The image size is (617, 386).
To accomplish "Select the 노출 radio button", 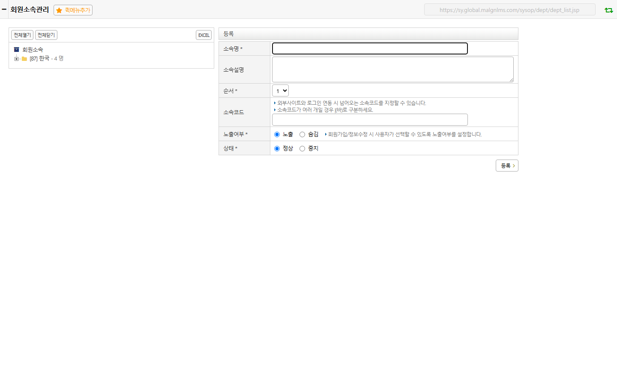I will 277,134.
